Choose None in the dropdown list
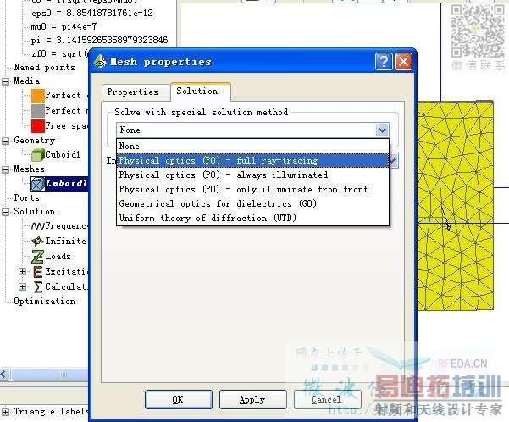509x422 pixels. (x=252, y=147)
